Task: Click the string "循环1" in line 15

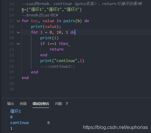Action: click(36, 10)
